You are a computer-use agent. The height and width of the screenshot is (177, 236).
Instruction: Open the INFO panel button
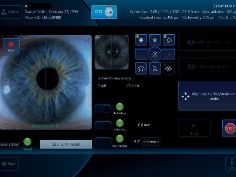(231, 164)
